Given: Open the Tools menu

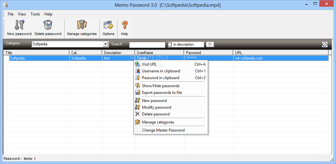Looking at the screenshot, I should 35,14.
